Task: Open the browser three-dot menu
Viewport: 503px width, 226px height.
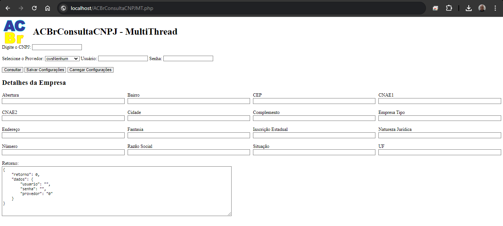Action: click(495, 8)
